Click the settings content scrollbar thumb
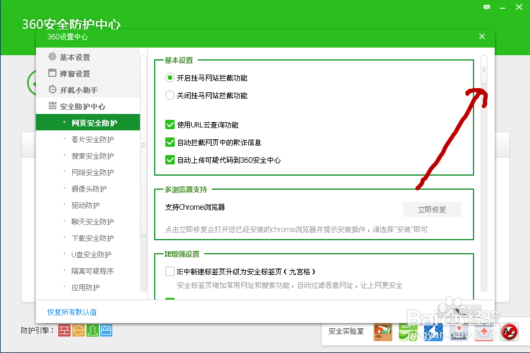This screenshot has width=530, height=353. click(x=484, y=70)
